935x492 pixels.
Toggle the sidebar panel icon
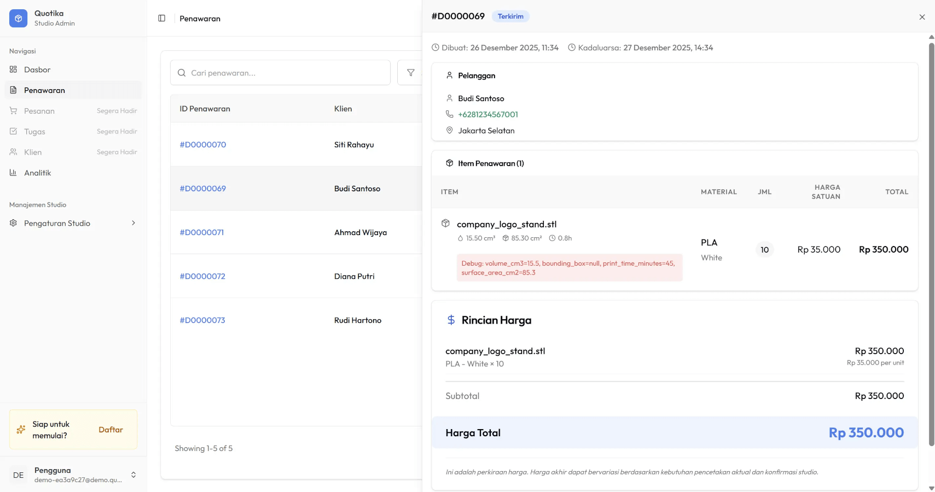[x=161, y=18]
